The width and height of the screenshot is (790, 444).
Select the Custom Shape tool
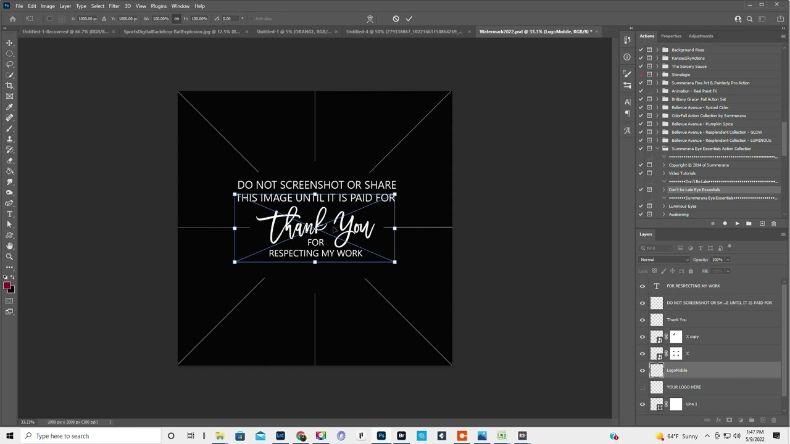(9, 235)
